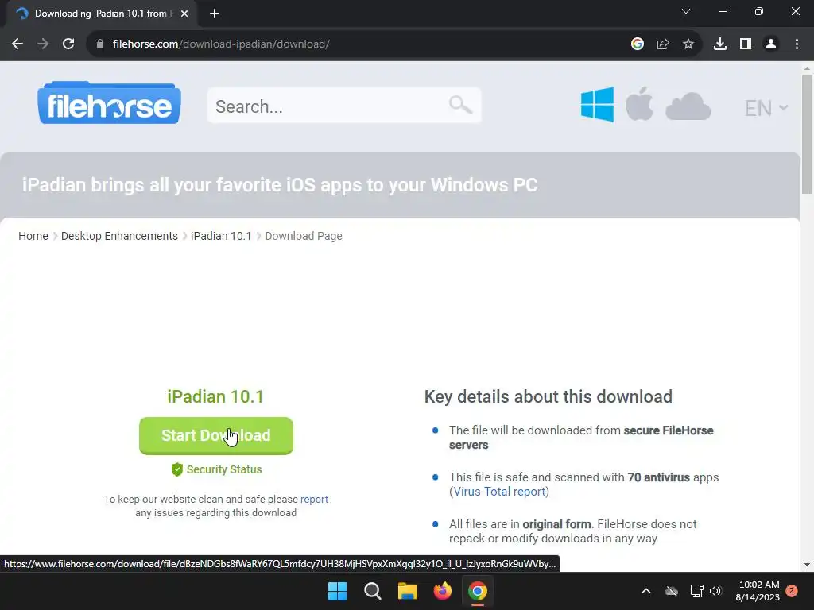Open the Security Status link
This screenshot has height=610, width=814.
[216, 469]
